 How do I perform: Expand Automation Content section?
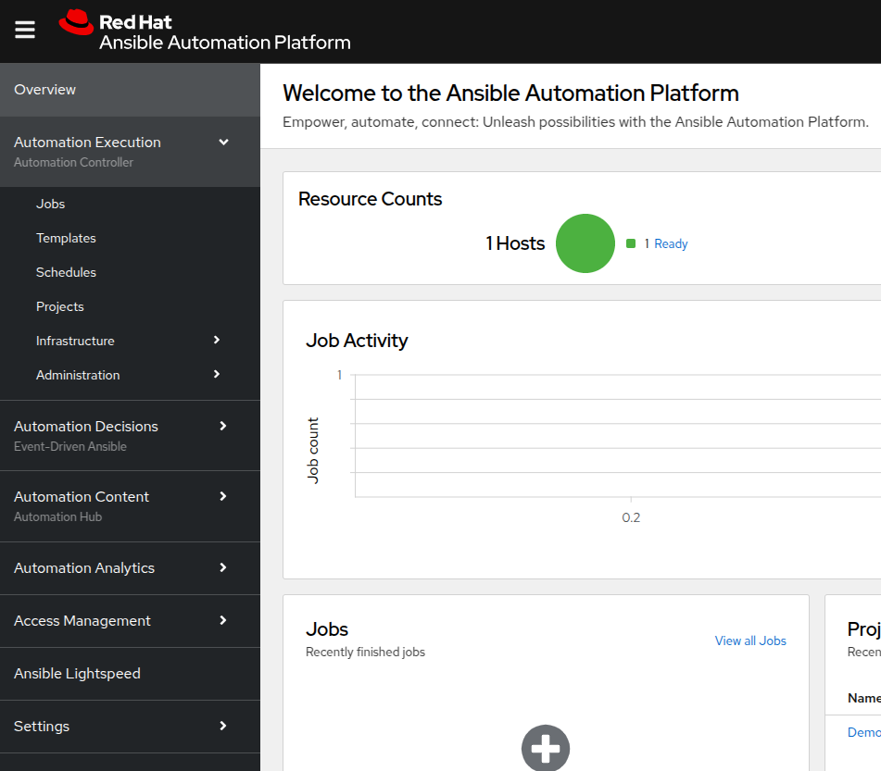pyautogui.click(x=222, y=497)
